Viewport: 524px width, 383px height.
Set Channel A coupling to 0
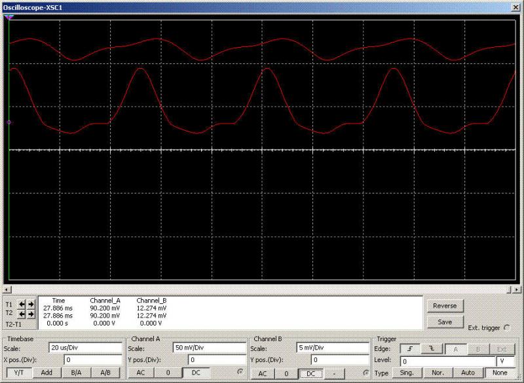(x=168, y=373)
